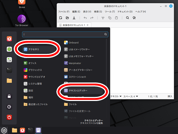Open the file manager from the taskbar
The height and width of the screenshot is (134, 178).
pos(14,130)
